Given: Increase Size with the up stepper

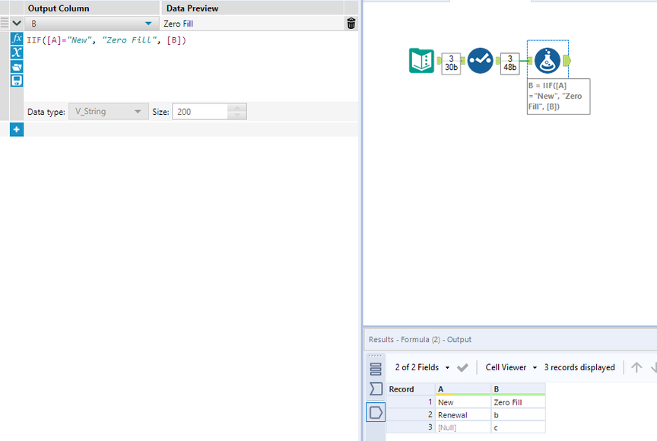Looking at the screenshot, I should click(x=237, y=108).
